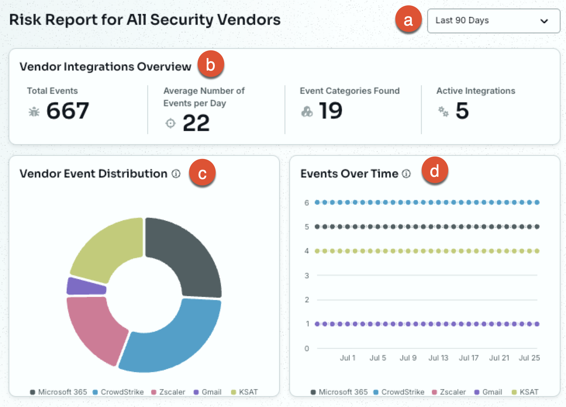The height and width of the screenshot is (407, 566).
Task: Click KSAT legend swatch under donut chart
Action: click(x=233, y=392)
